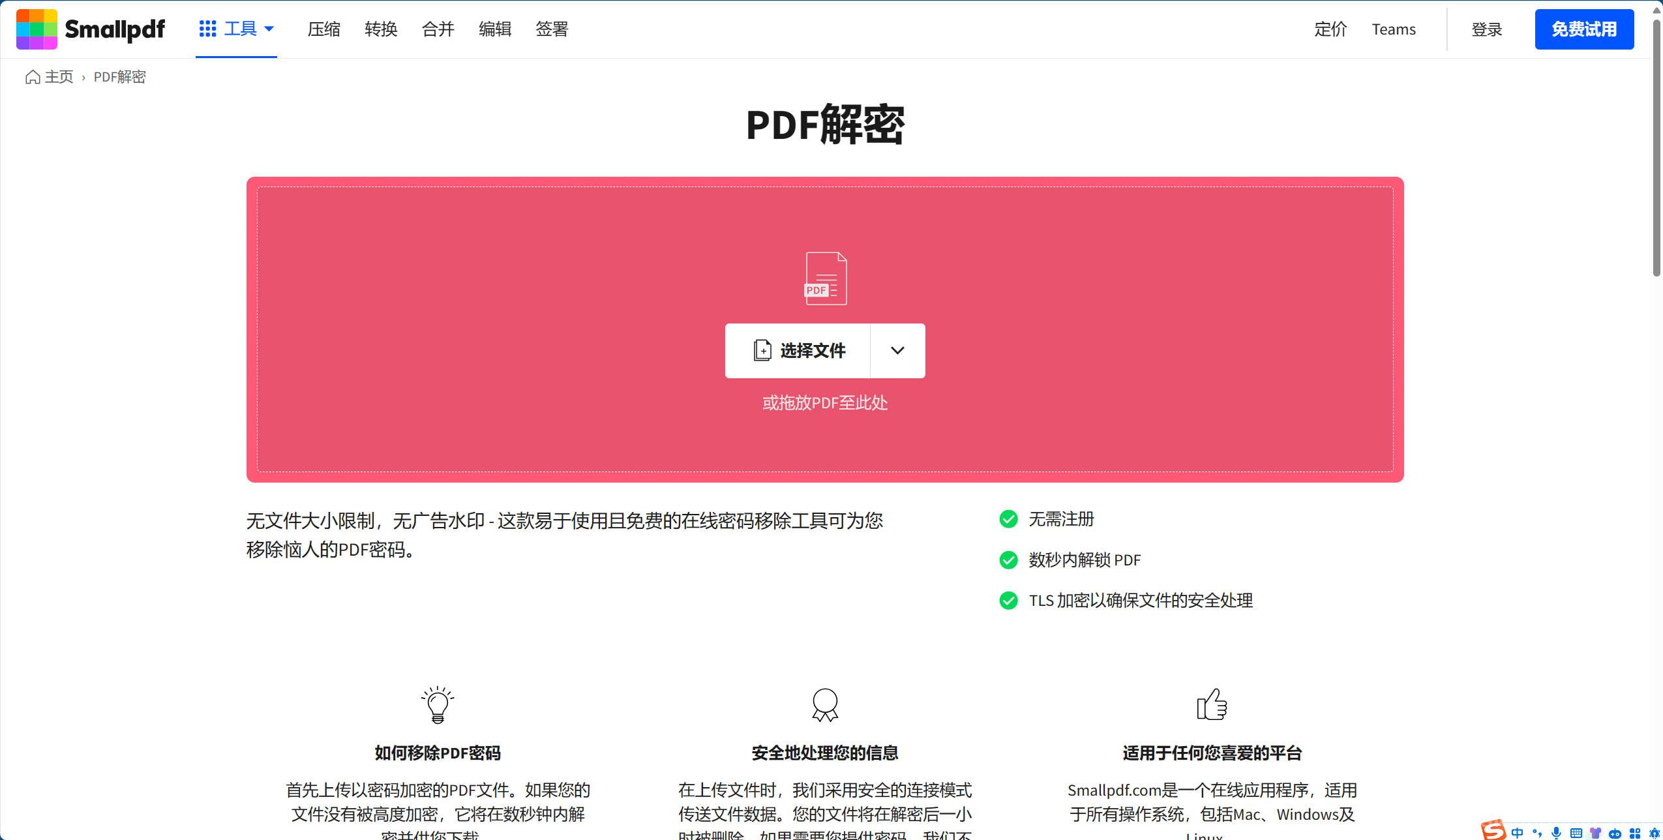1663x840 pixels.
Task: Click the 或拖放PDF至此处 drop zone text
Action: (825, 403)
